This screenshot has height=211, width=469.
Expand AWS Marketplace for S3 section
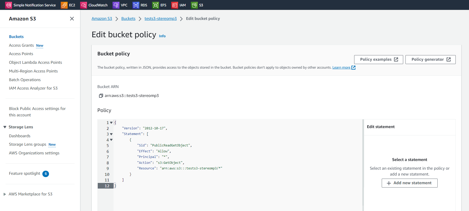pos(5,194)
